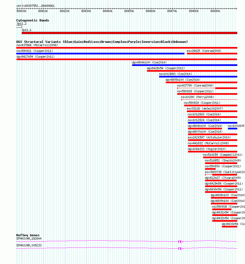Click nsv10290 (Perry2008) variant label
The height and width of the screenshot is (264, 245).
point(197,97)
